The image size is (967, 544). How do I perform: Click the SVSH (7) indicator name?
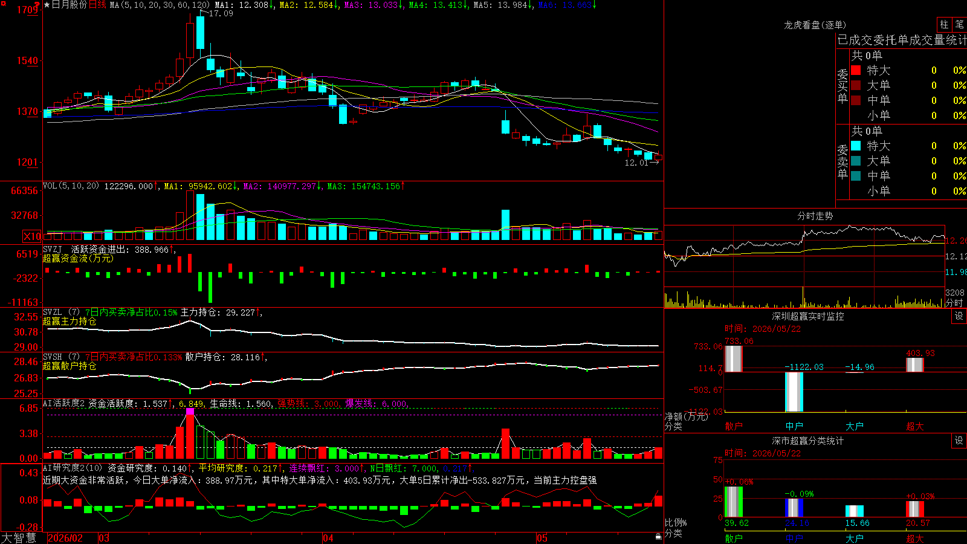click(61, 357)
